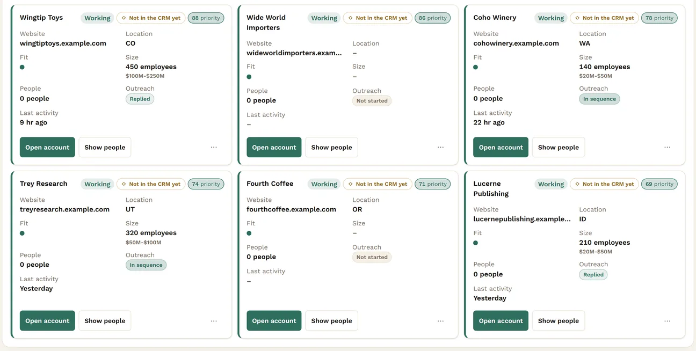Open account for Coho Winery
The image size is (696, 351).
(501, 147)
